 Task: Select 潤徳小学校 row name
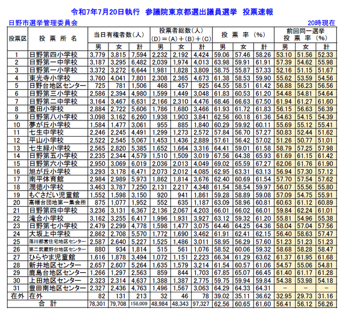pos(46,187)
